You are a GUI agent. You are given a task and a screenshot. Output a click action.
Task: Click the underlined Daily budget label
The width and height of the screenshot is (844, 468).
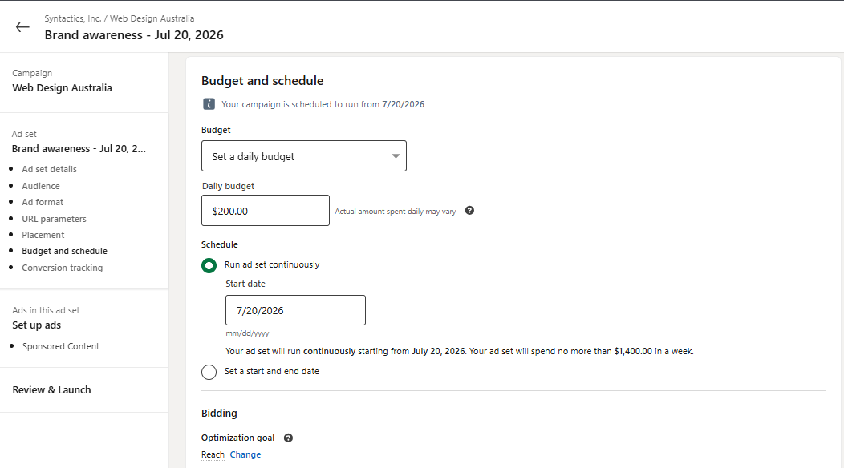coord(228,186)
